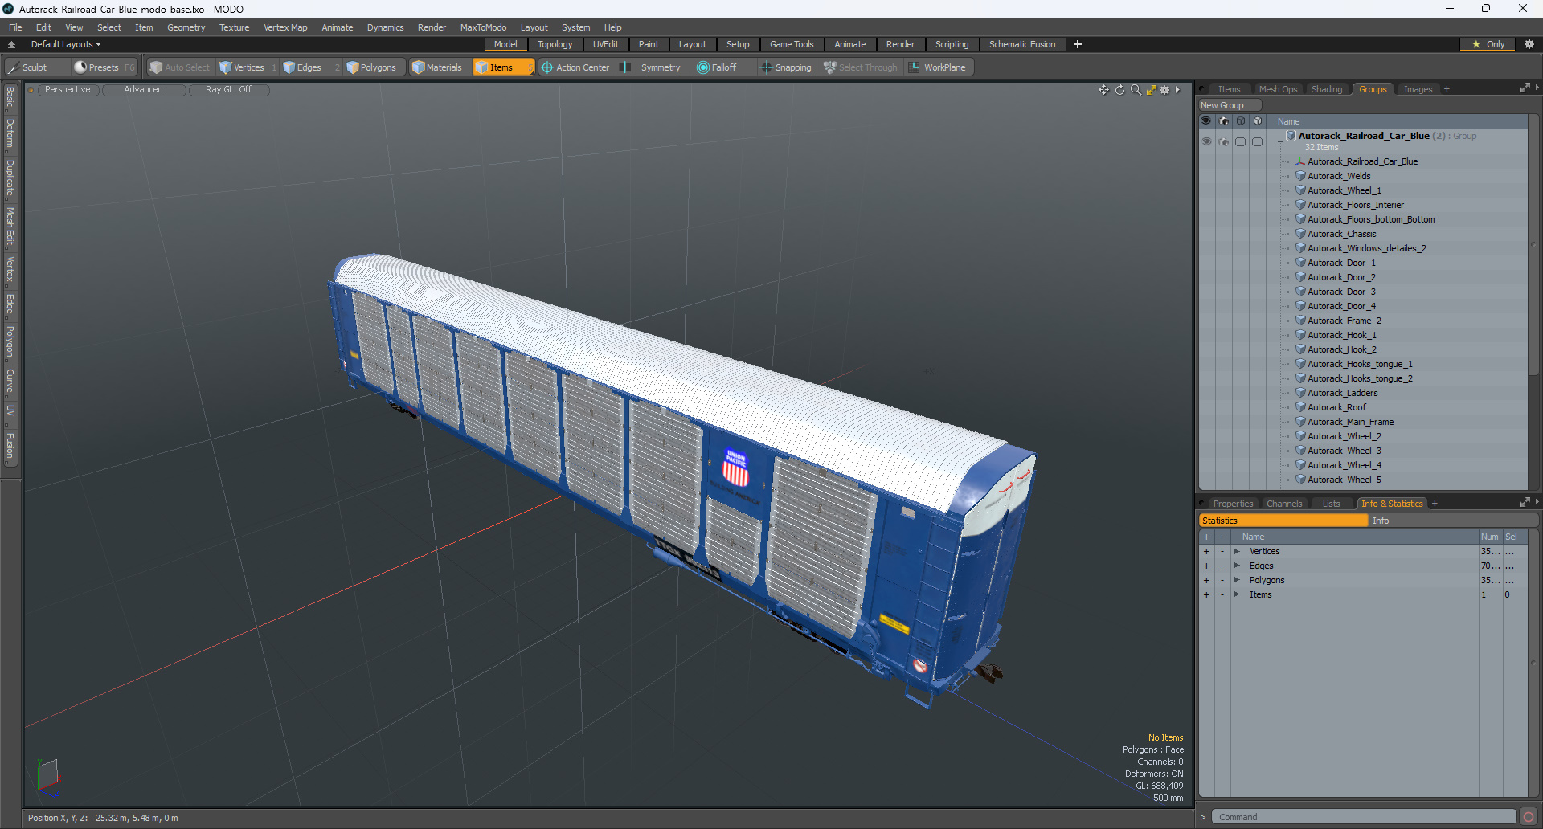Click the locator icon of Autorack_Railroad_Car_Blue item
The image size is (1543, 829).
click(x=1300, y=161)
